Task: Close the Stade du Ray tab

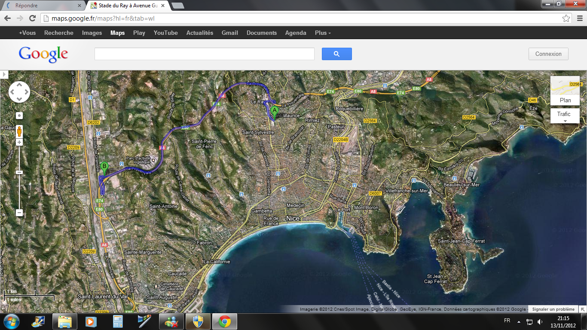Action: tap(162, 6)
